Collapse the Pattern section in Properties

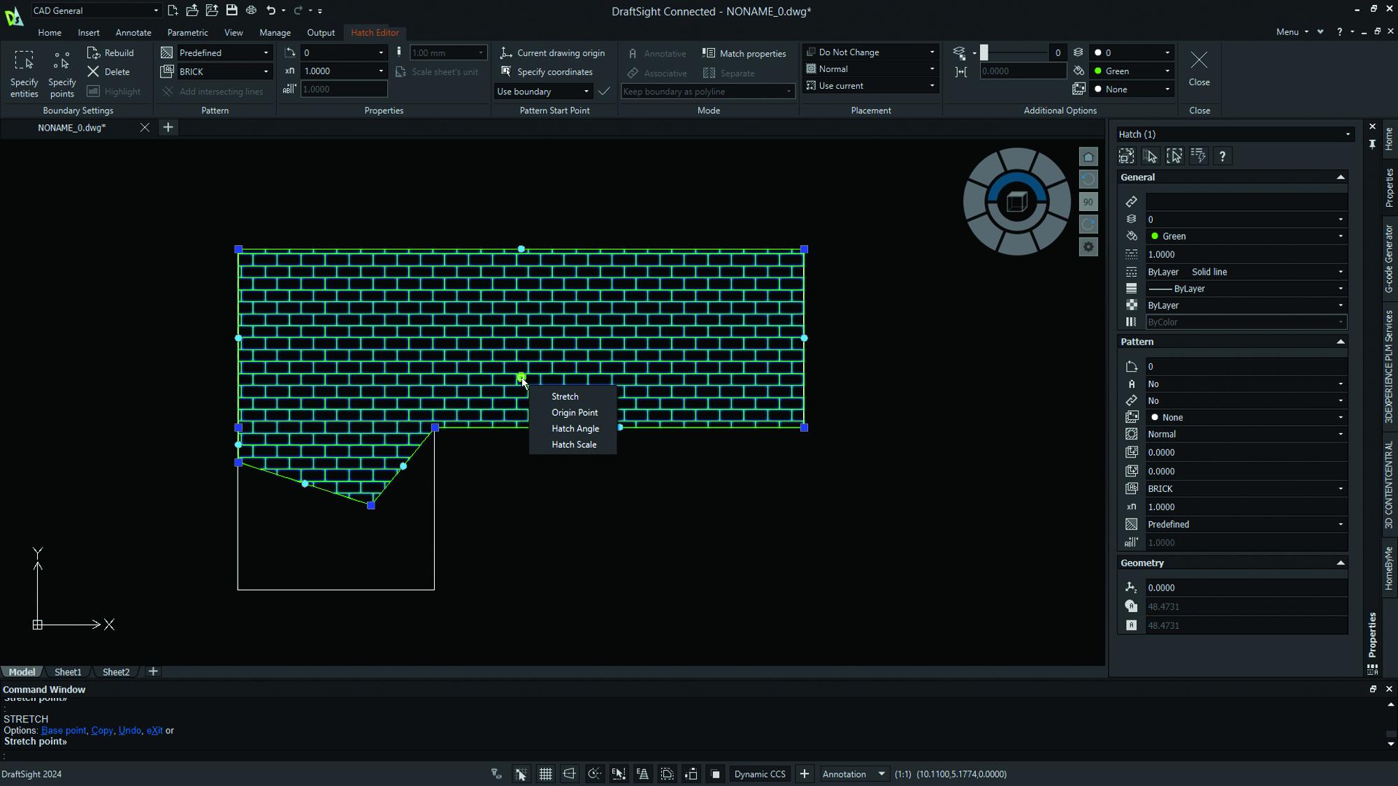coord(1340,342)
